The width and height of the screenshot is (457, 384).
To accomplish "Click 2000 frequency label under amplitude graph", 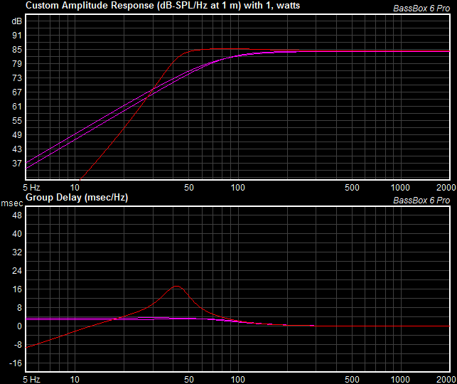I will tap(446, 188).
